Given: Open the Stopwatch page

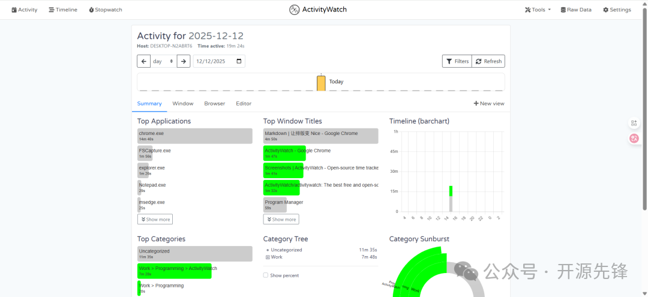Looking at the screenshot, I should (106, 10).
